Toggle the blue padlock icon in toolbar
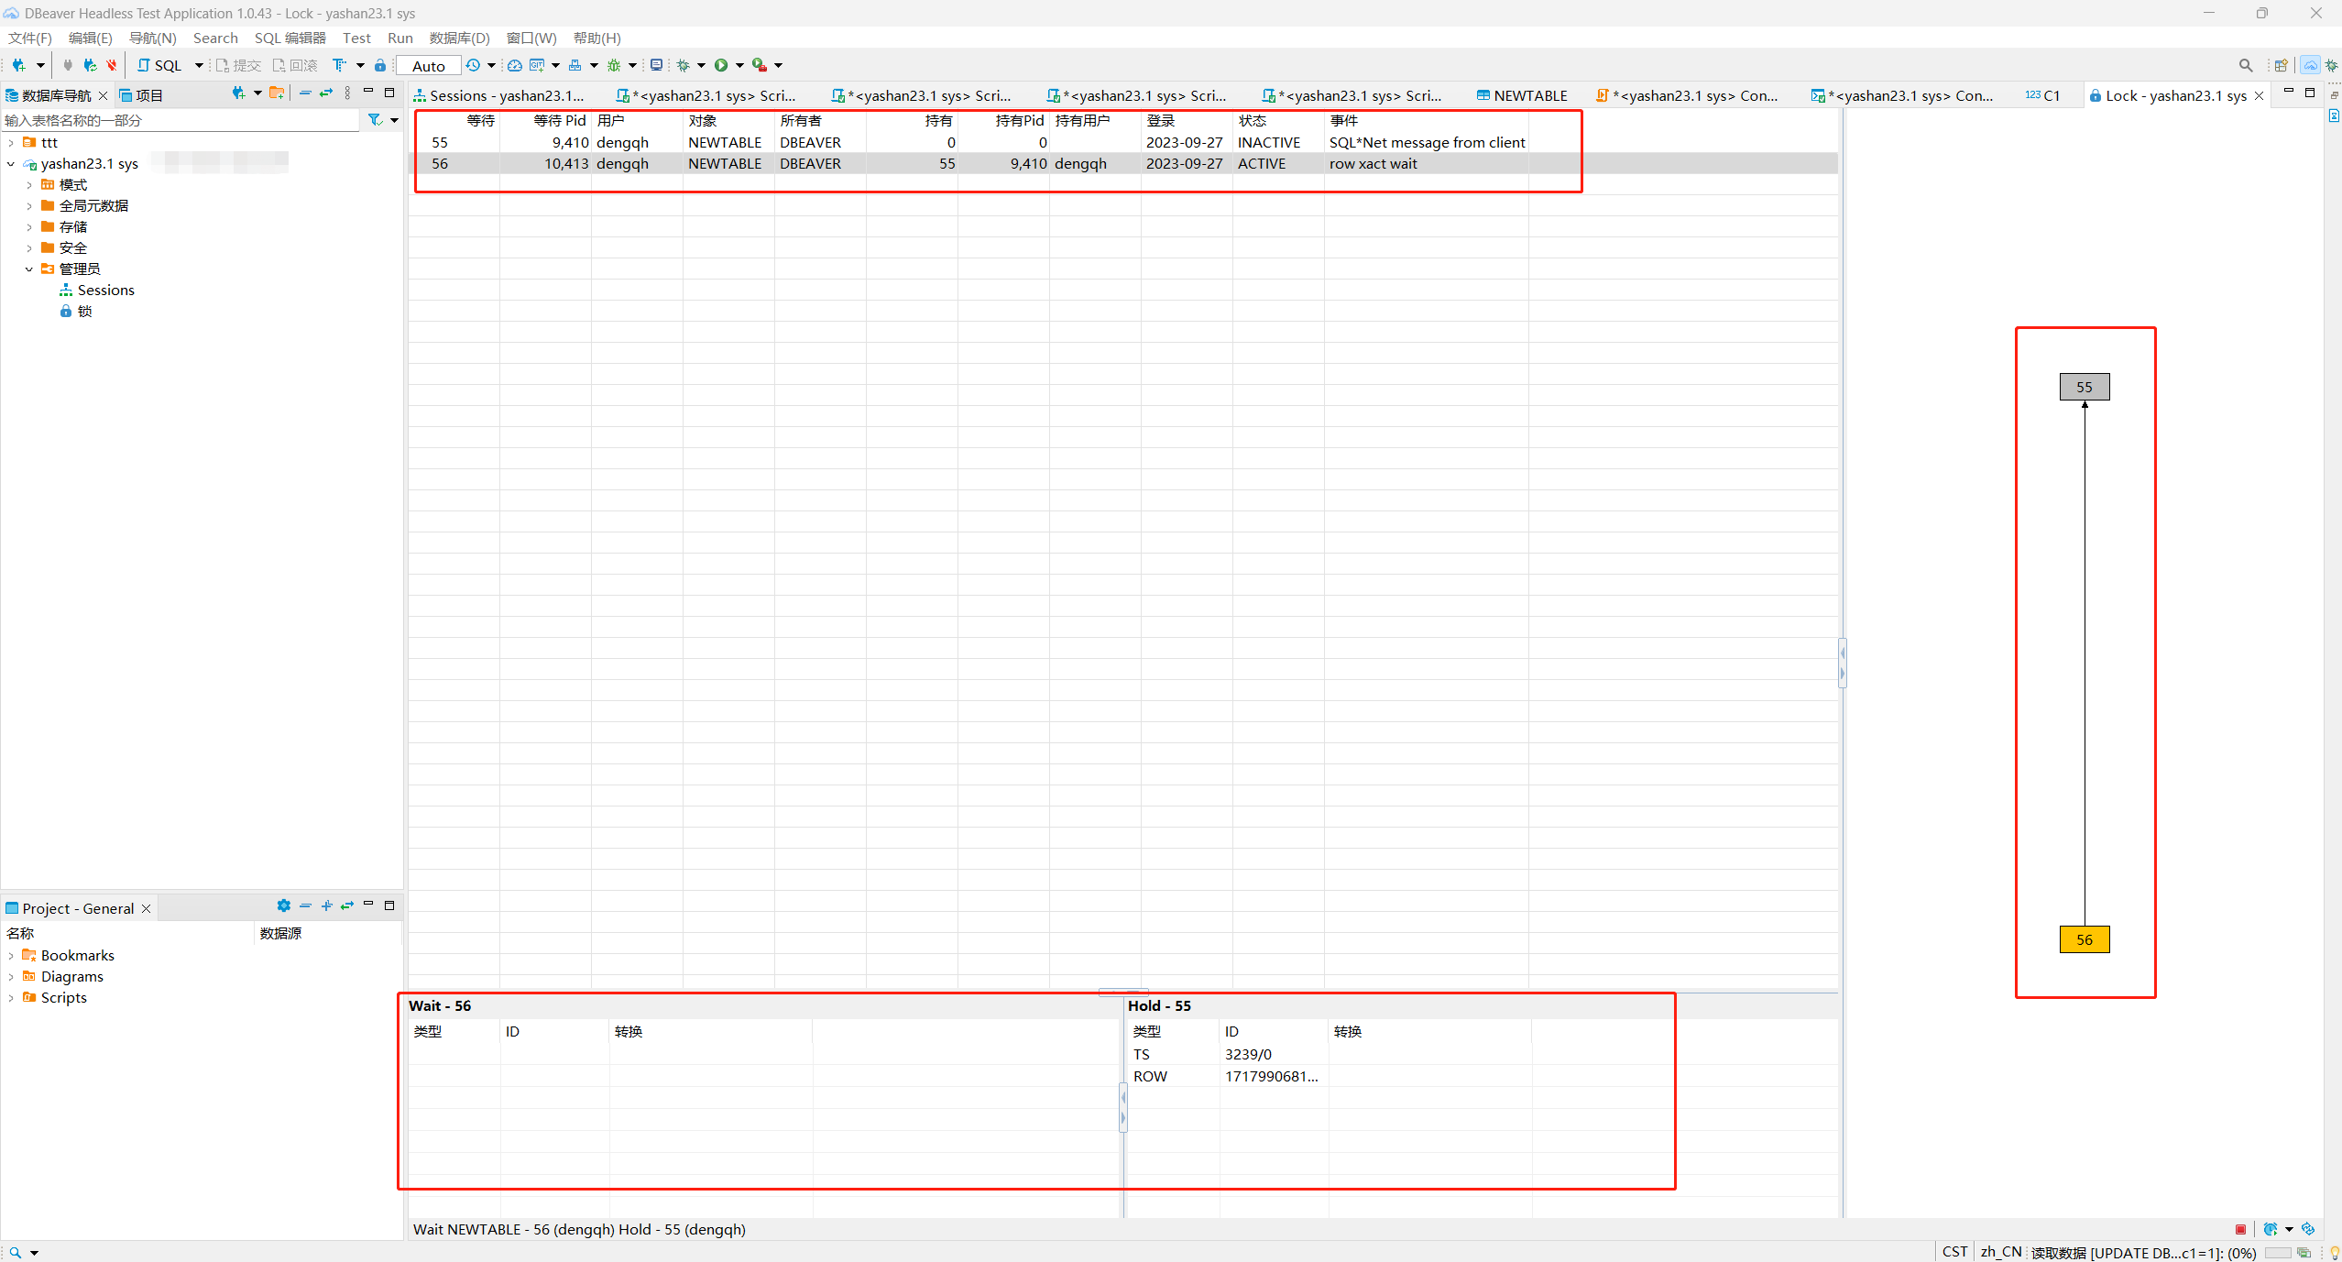 coord(380,65)
